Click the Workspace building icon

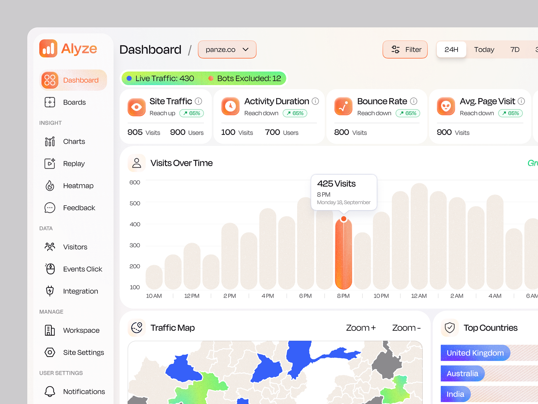click(x=50, y=330)
